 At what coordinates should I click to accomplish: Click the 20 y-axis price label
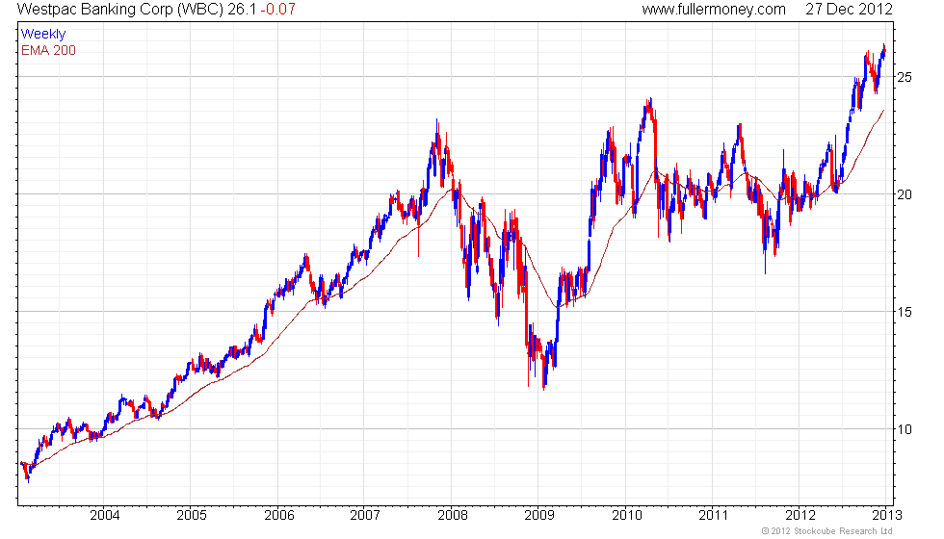coord(905,194)
